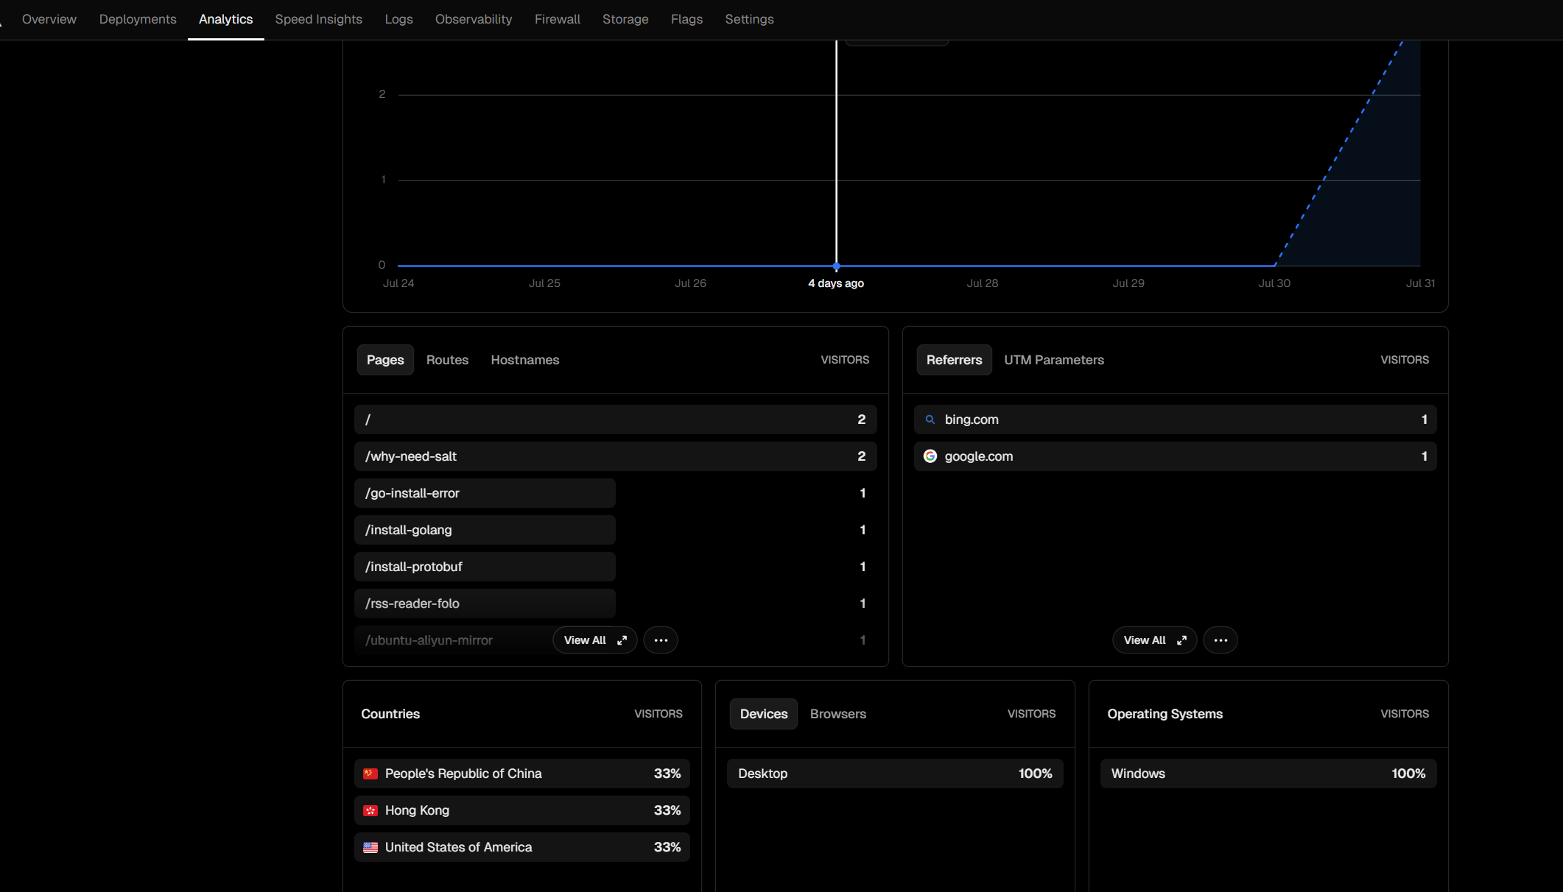
Task: Select the Referrers tab
Action: (954, 360)
